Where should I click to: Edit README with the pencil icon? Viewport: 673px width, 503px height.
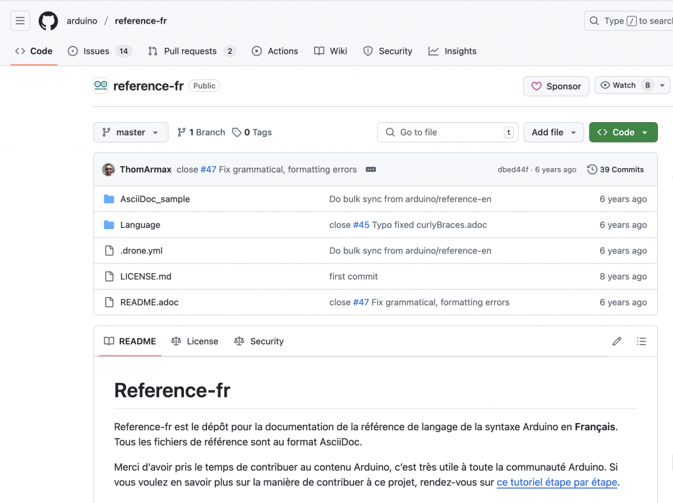[616, 341]
